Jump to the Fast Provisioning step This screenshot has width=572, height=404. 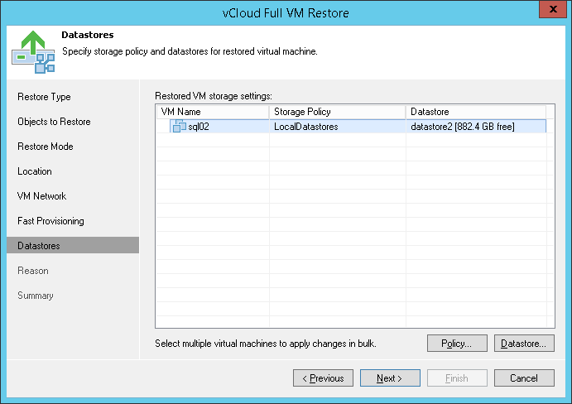click(50, 221)
